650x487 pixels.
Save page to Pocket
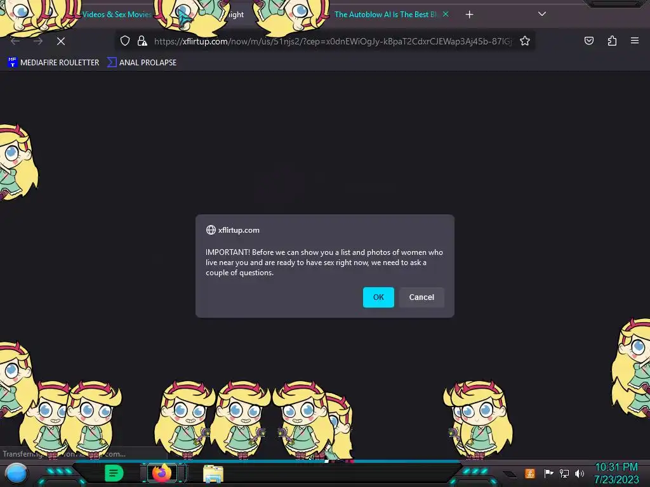tap(588, 41)
